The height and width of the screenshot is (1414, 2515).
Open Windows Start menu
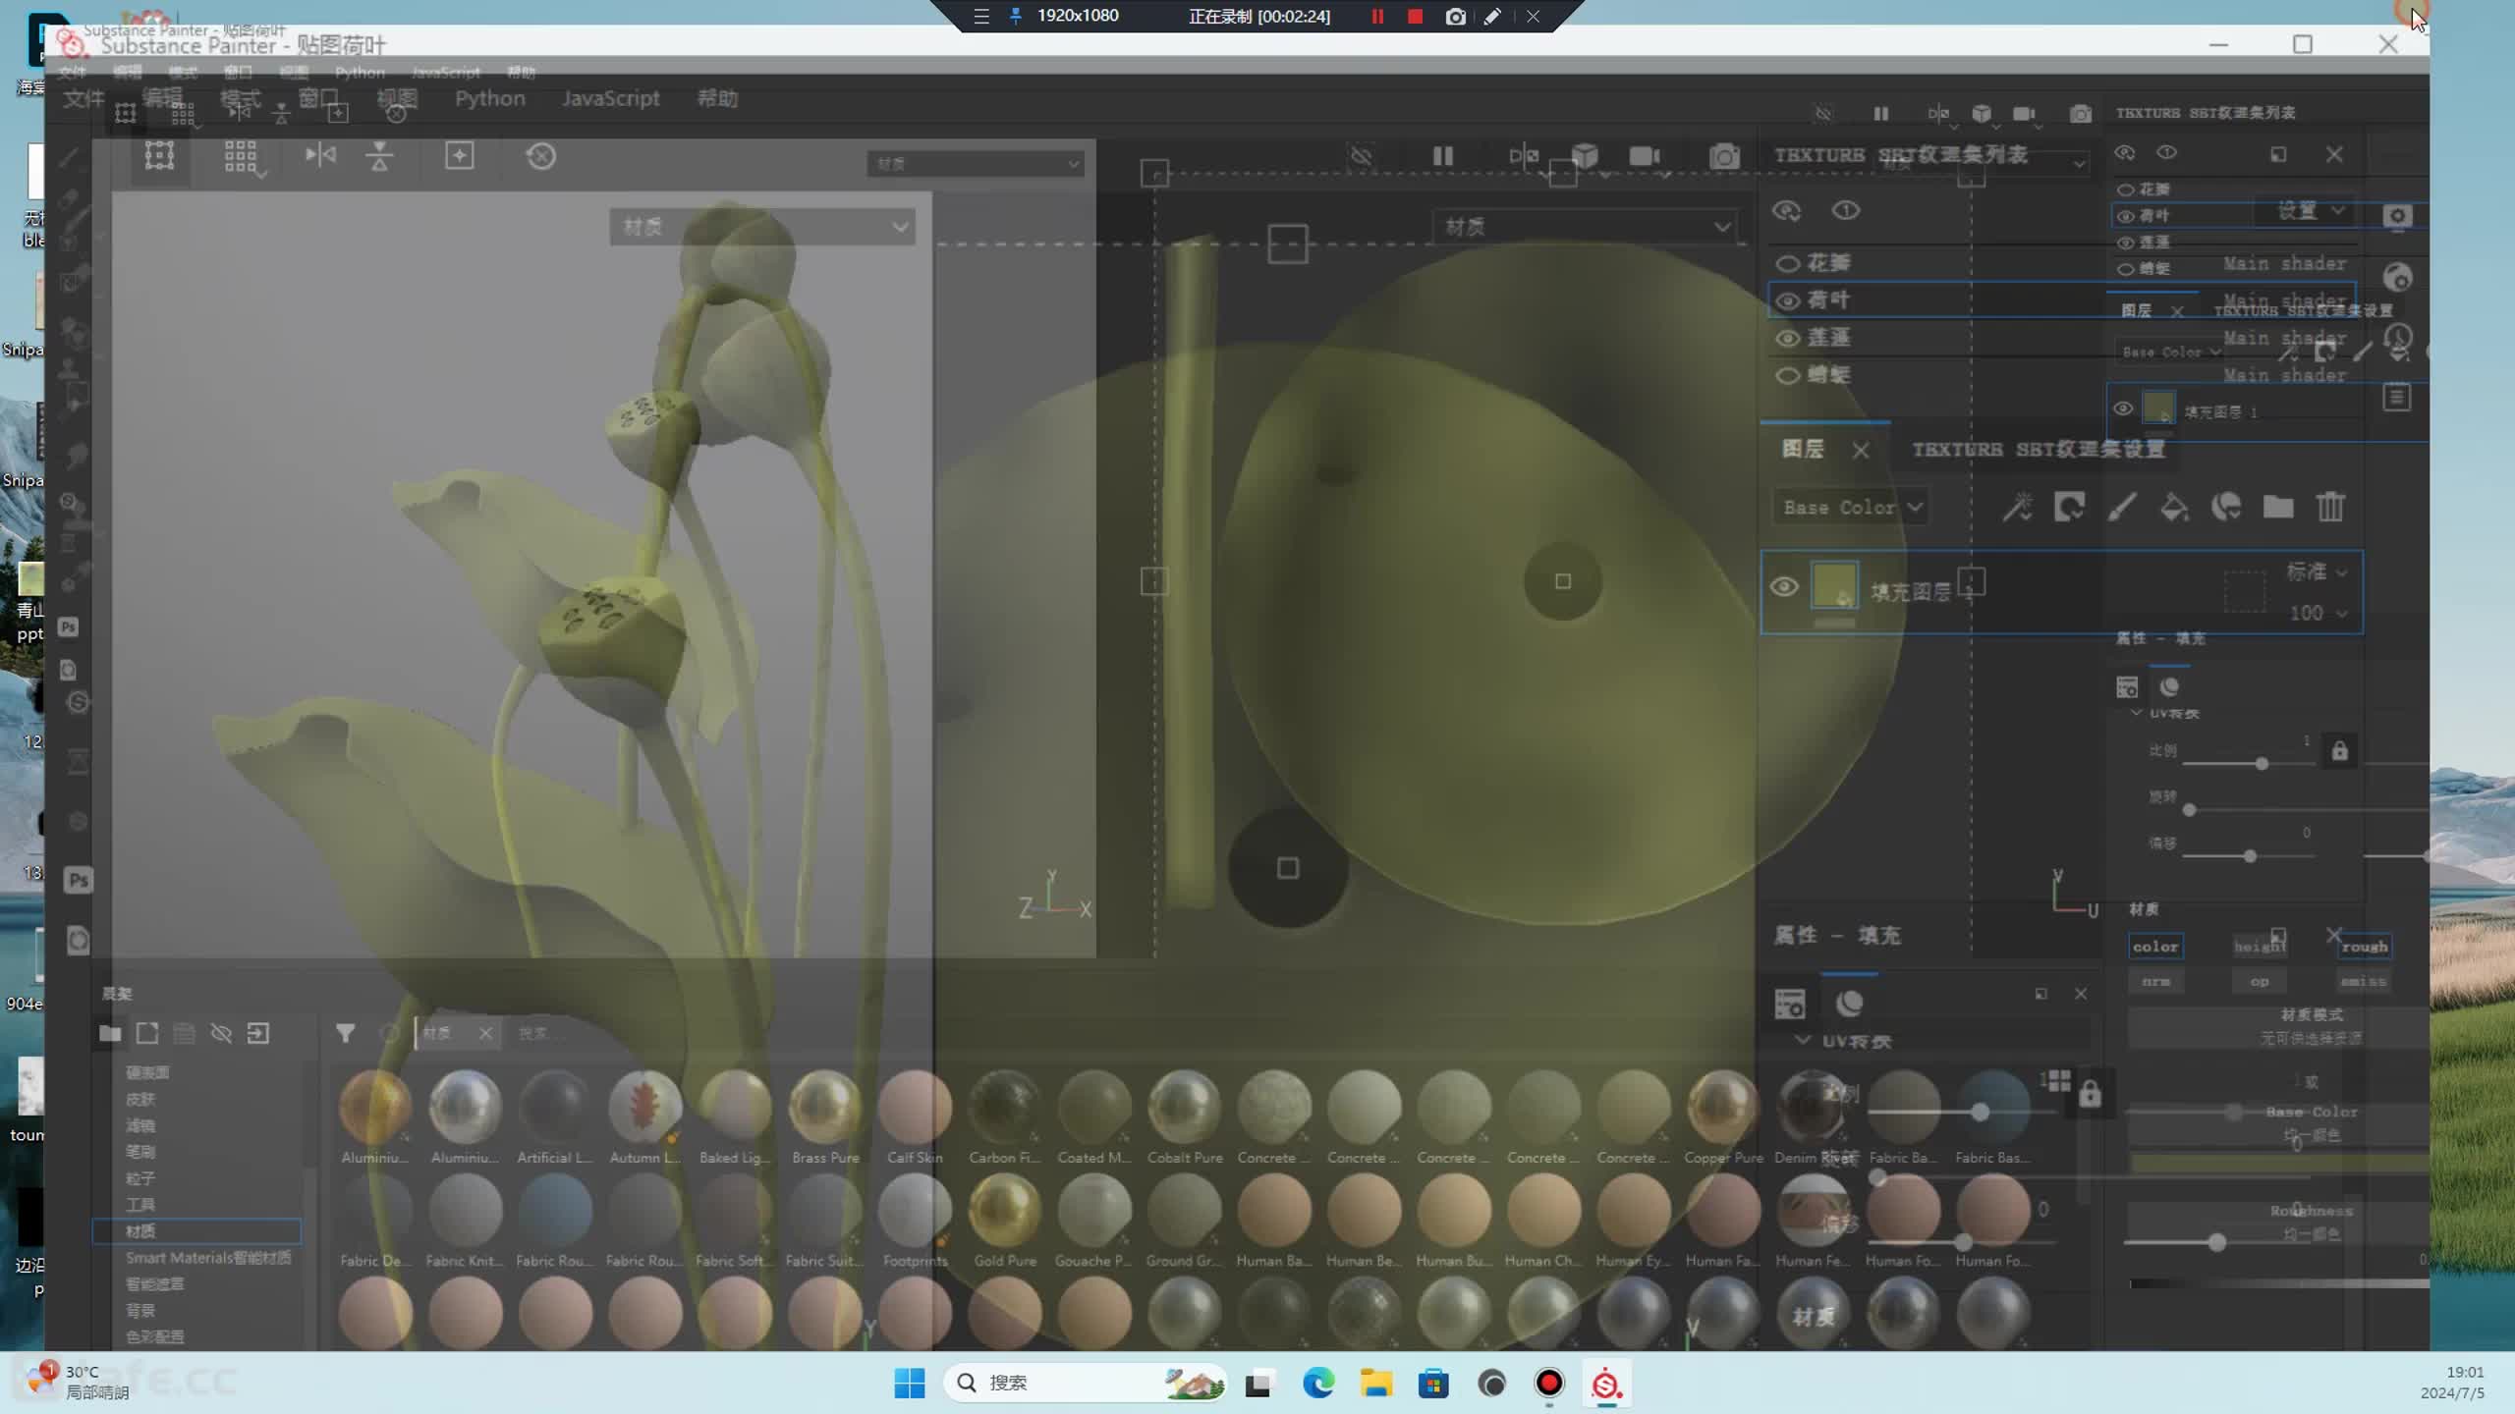909,1383
